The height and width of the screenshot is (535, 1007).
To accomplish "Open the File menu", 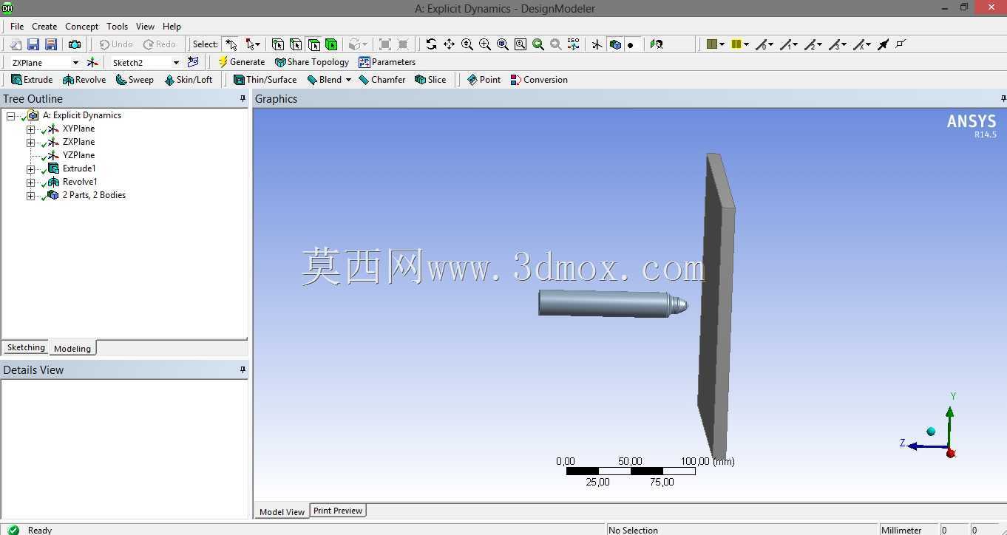I will pos(17,27).
